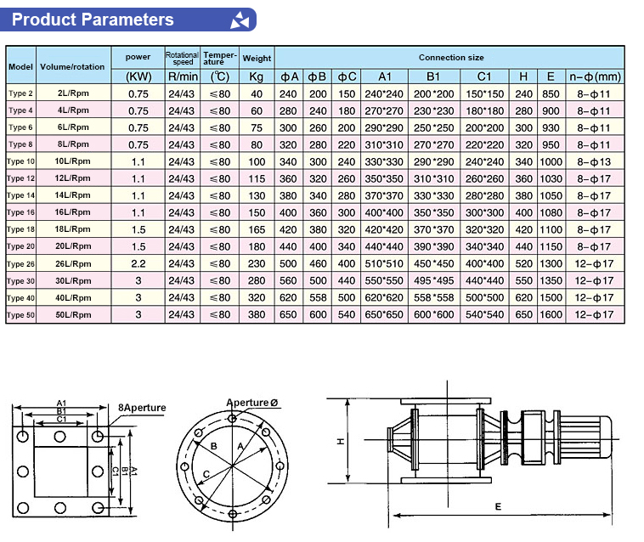Viewport: 644px width, 542px height.
Task: Click the Connection size header cell
Action: click(451, 58)
